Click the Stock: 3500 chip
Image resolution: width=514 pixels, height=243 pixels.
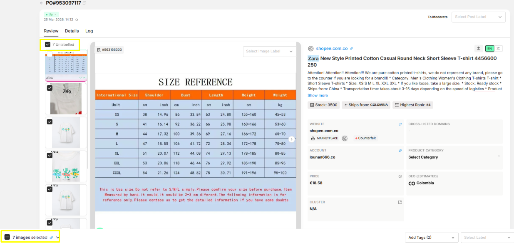click(323, 105)
